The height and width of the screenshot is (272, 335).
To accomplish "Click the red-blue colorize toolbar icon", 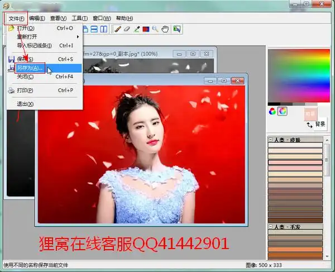I will coord(146,29).
